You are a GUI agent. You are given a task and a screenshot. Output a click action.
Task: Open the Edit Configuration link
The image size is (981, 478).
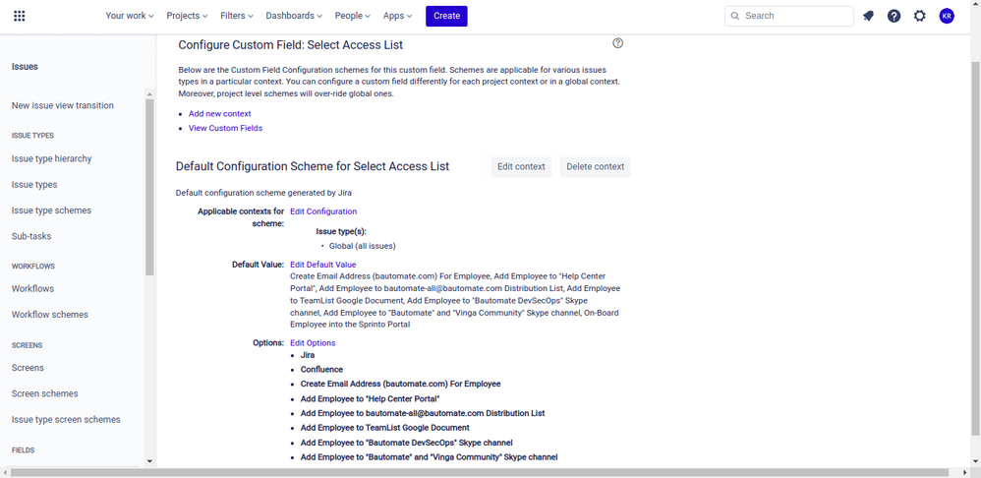click(x=323, y=211)
